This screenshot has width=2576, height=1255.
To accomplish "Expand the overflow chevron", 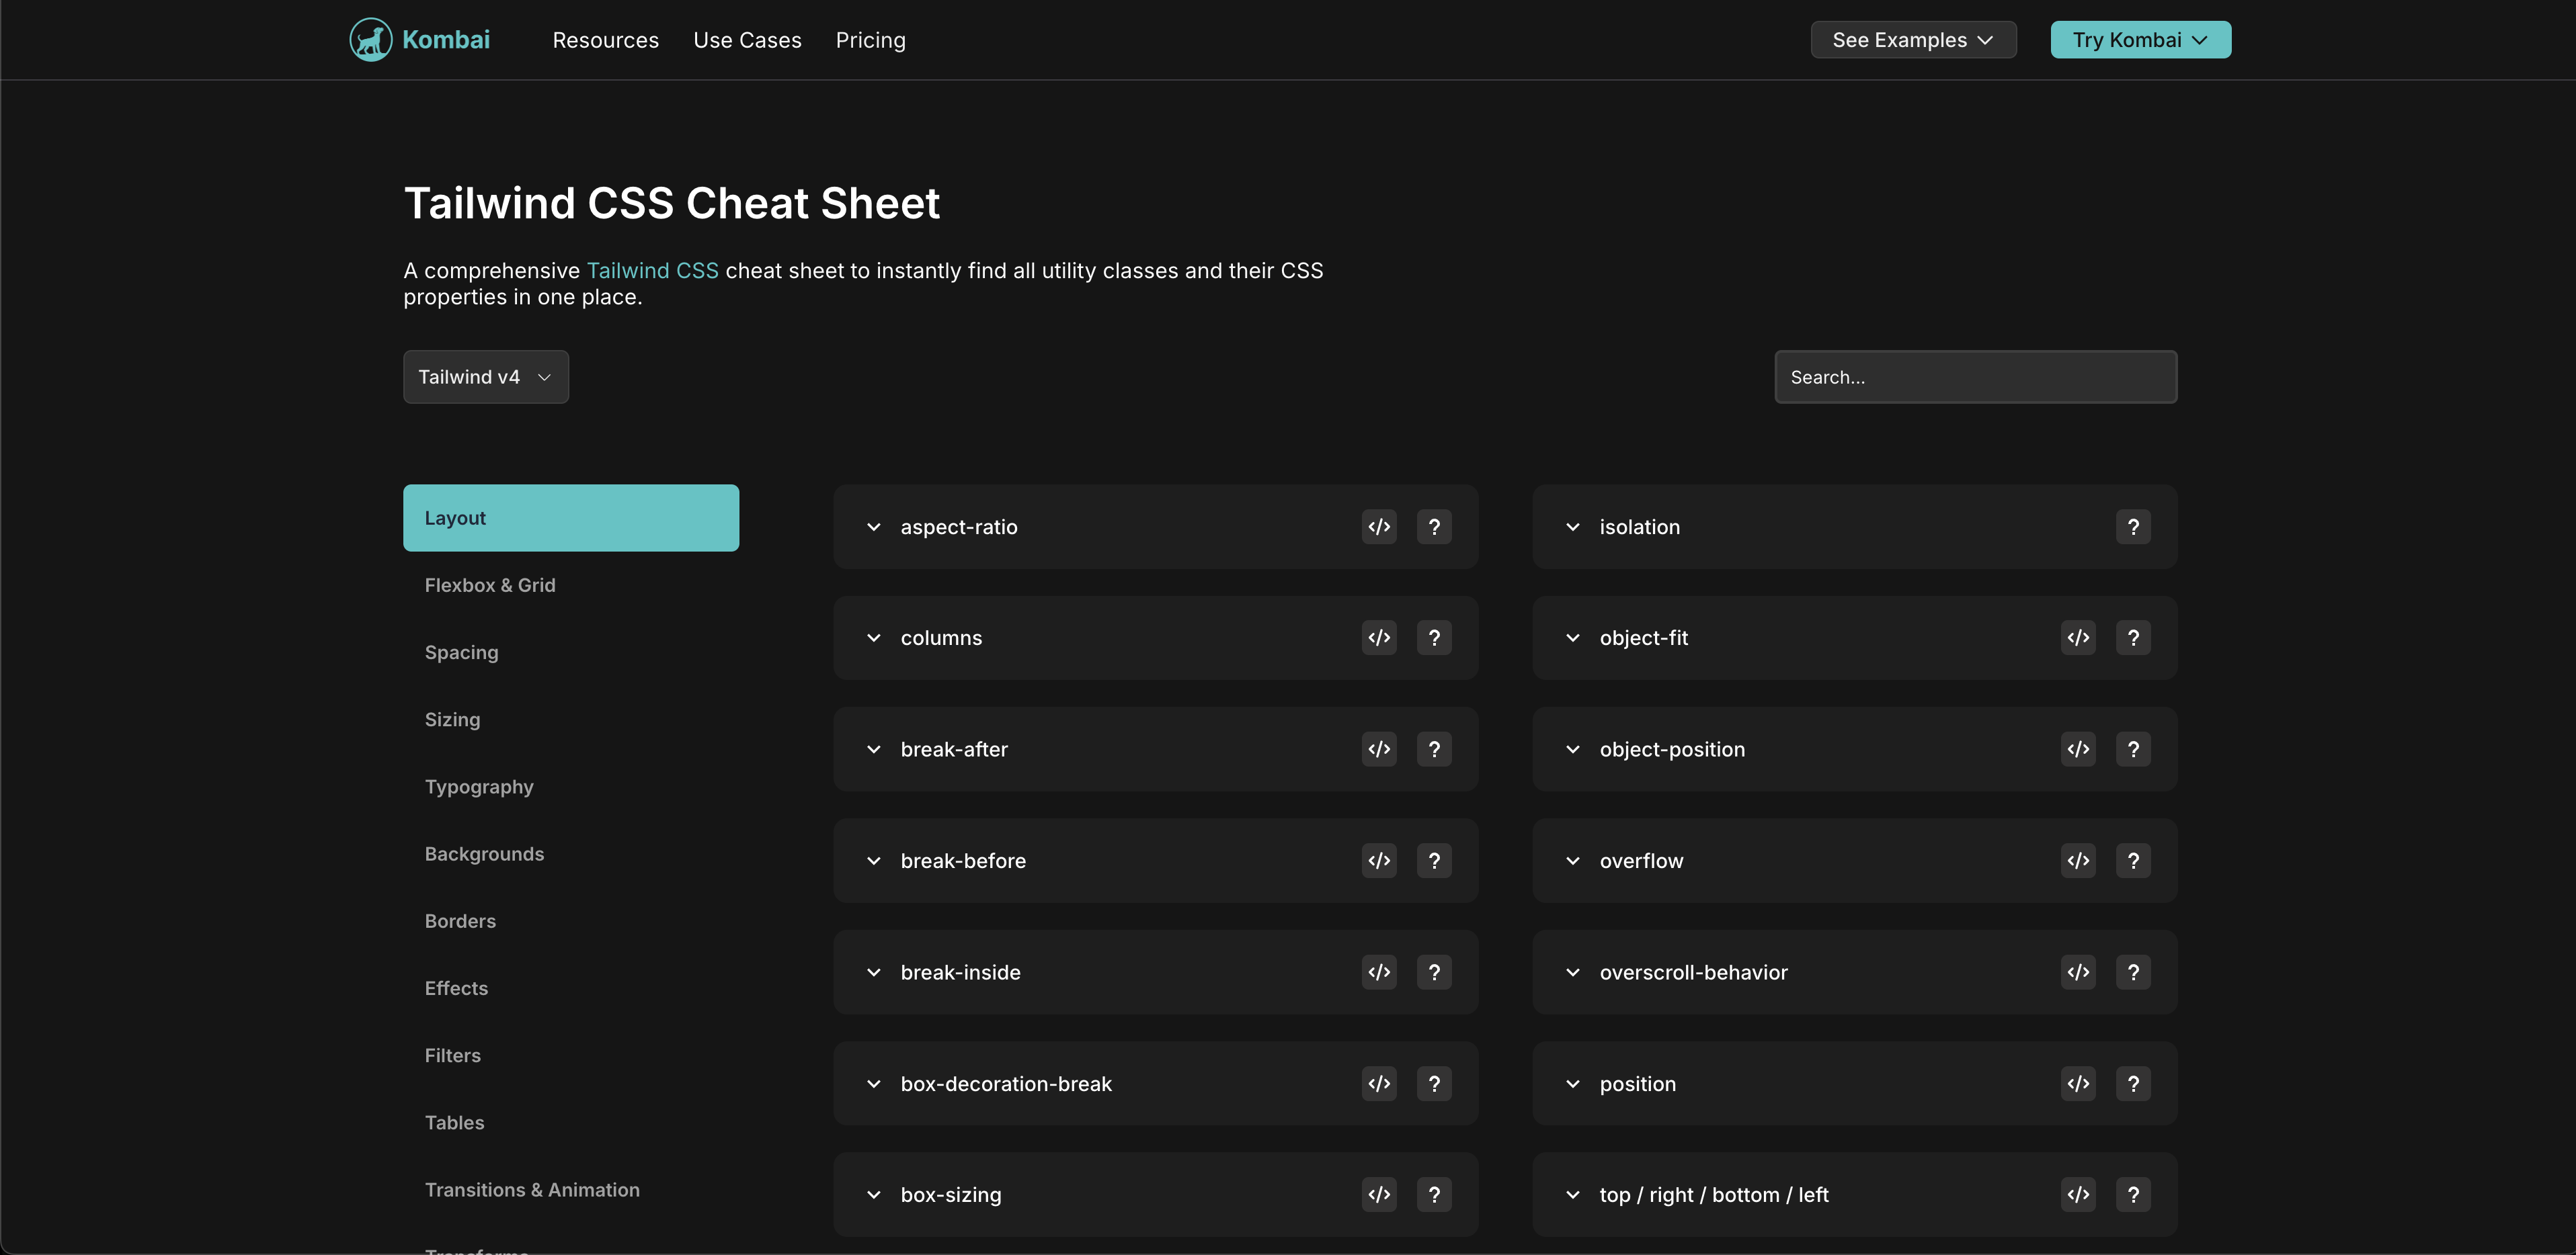I will (x=1572, y=861).
